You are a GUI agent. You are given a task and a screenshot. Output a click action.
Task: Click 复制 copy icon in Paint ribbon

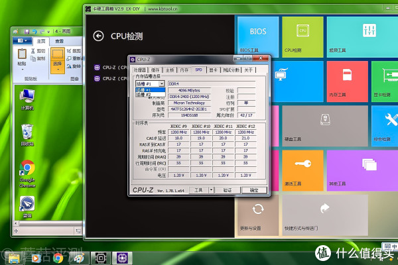point(38,58)
